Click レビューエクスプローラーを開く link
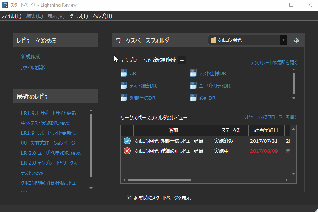The image size is (318, 212). coord(270,117)
